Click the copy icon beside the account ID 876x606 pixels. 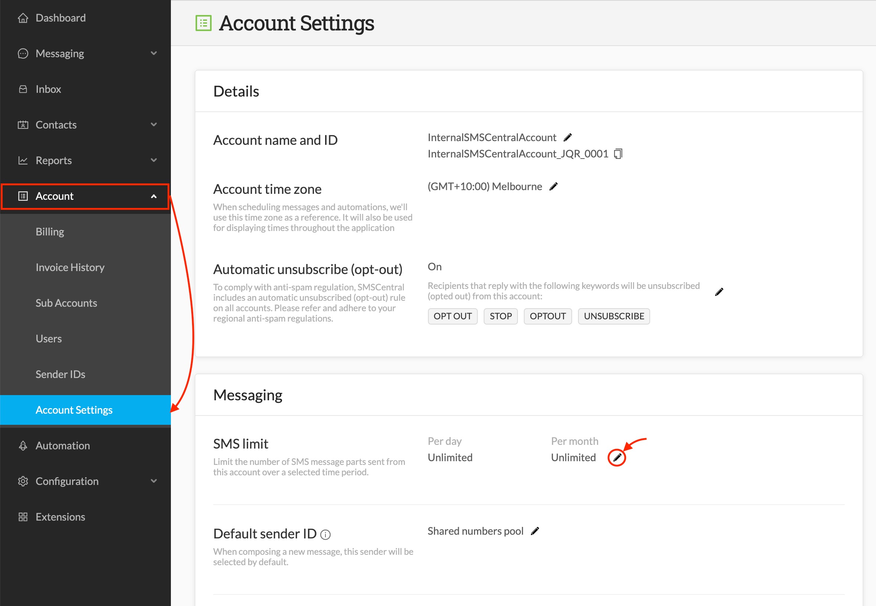click(x=619, y=154)
